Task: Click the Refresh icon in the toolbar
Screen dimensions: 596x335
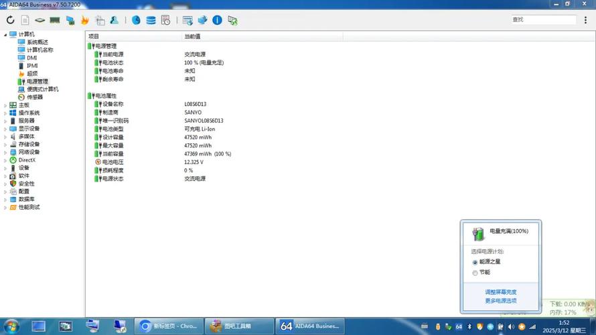Action: click(x=10, y=20)
